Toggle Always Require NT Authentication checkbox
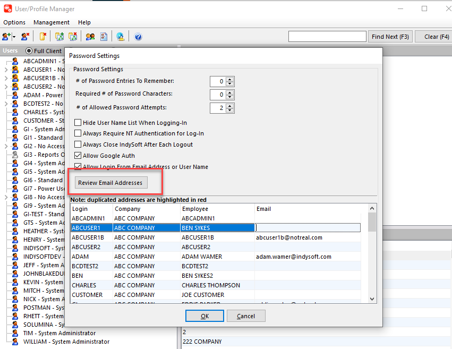Viewport: 452px width, 349px height. (x=78, y=134)
